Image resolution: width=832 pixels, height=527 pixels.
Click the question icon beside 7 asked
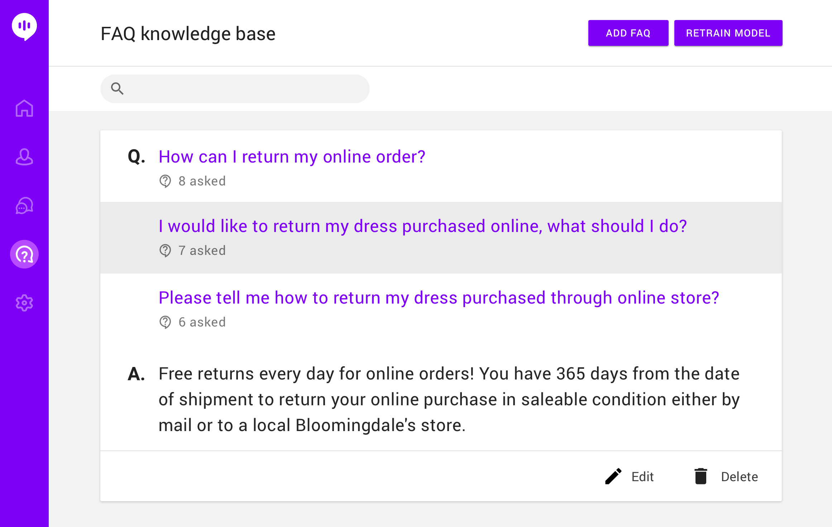coord(165,251)
